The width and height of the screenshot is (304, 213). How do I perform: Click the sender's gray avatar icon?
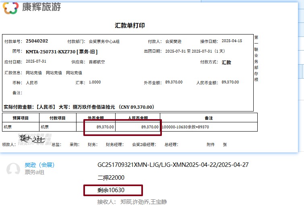pos(13,169)
